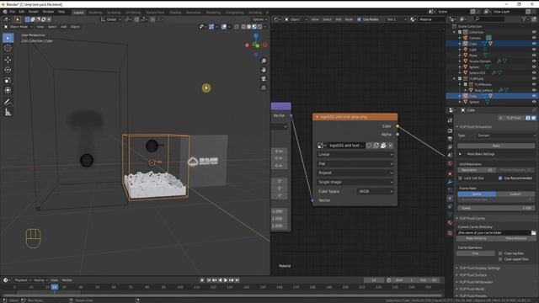Click Make Relative button

point(476,238)
